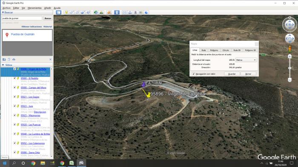Adjust the zoom slider on the map
This screenshot has width=298, height=167.
point(289,68)
